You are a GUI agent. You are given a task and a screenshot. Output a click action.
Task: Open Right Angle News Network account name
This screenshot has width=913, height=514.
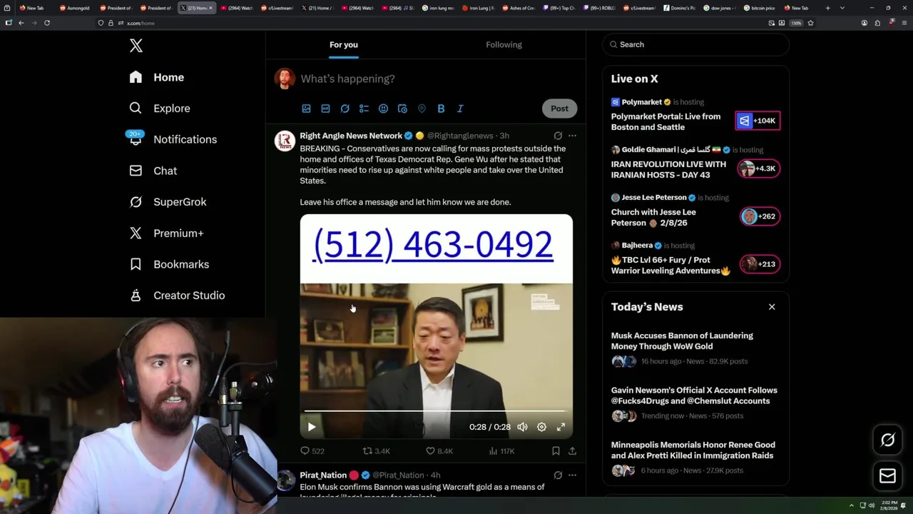351,136
